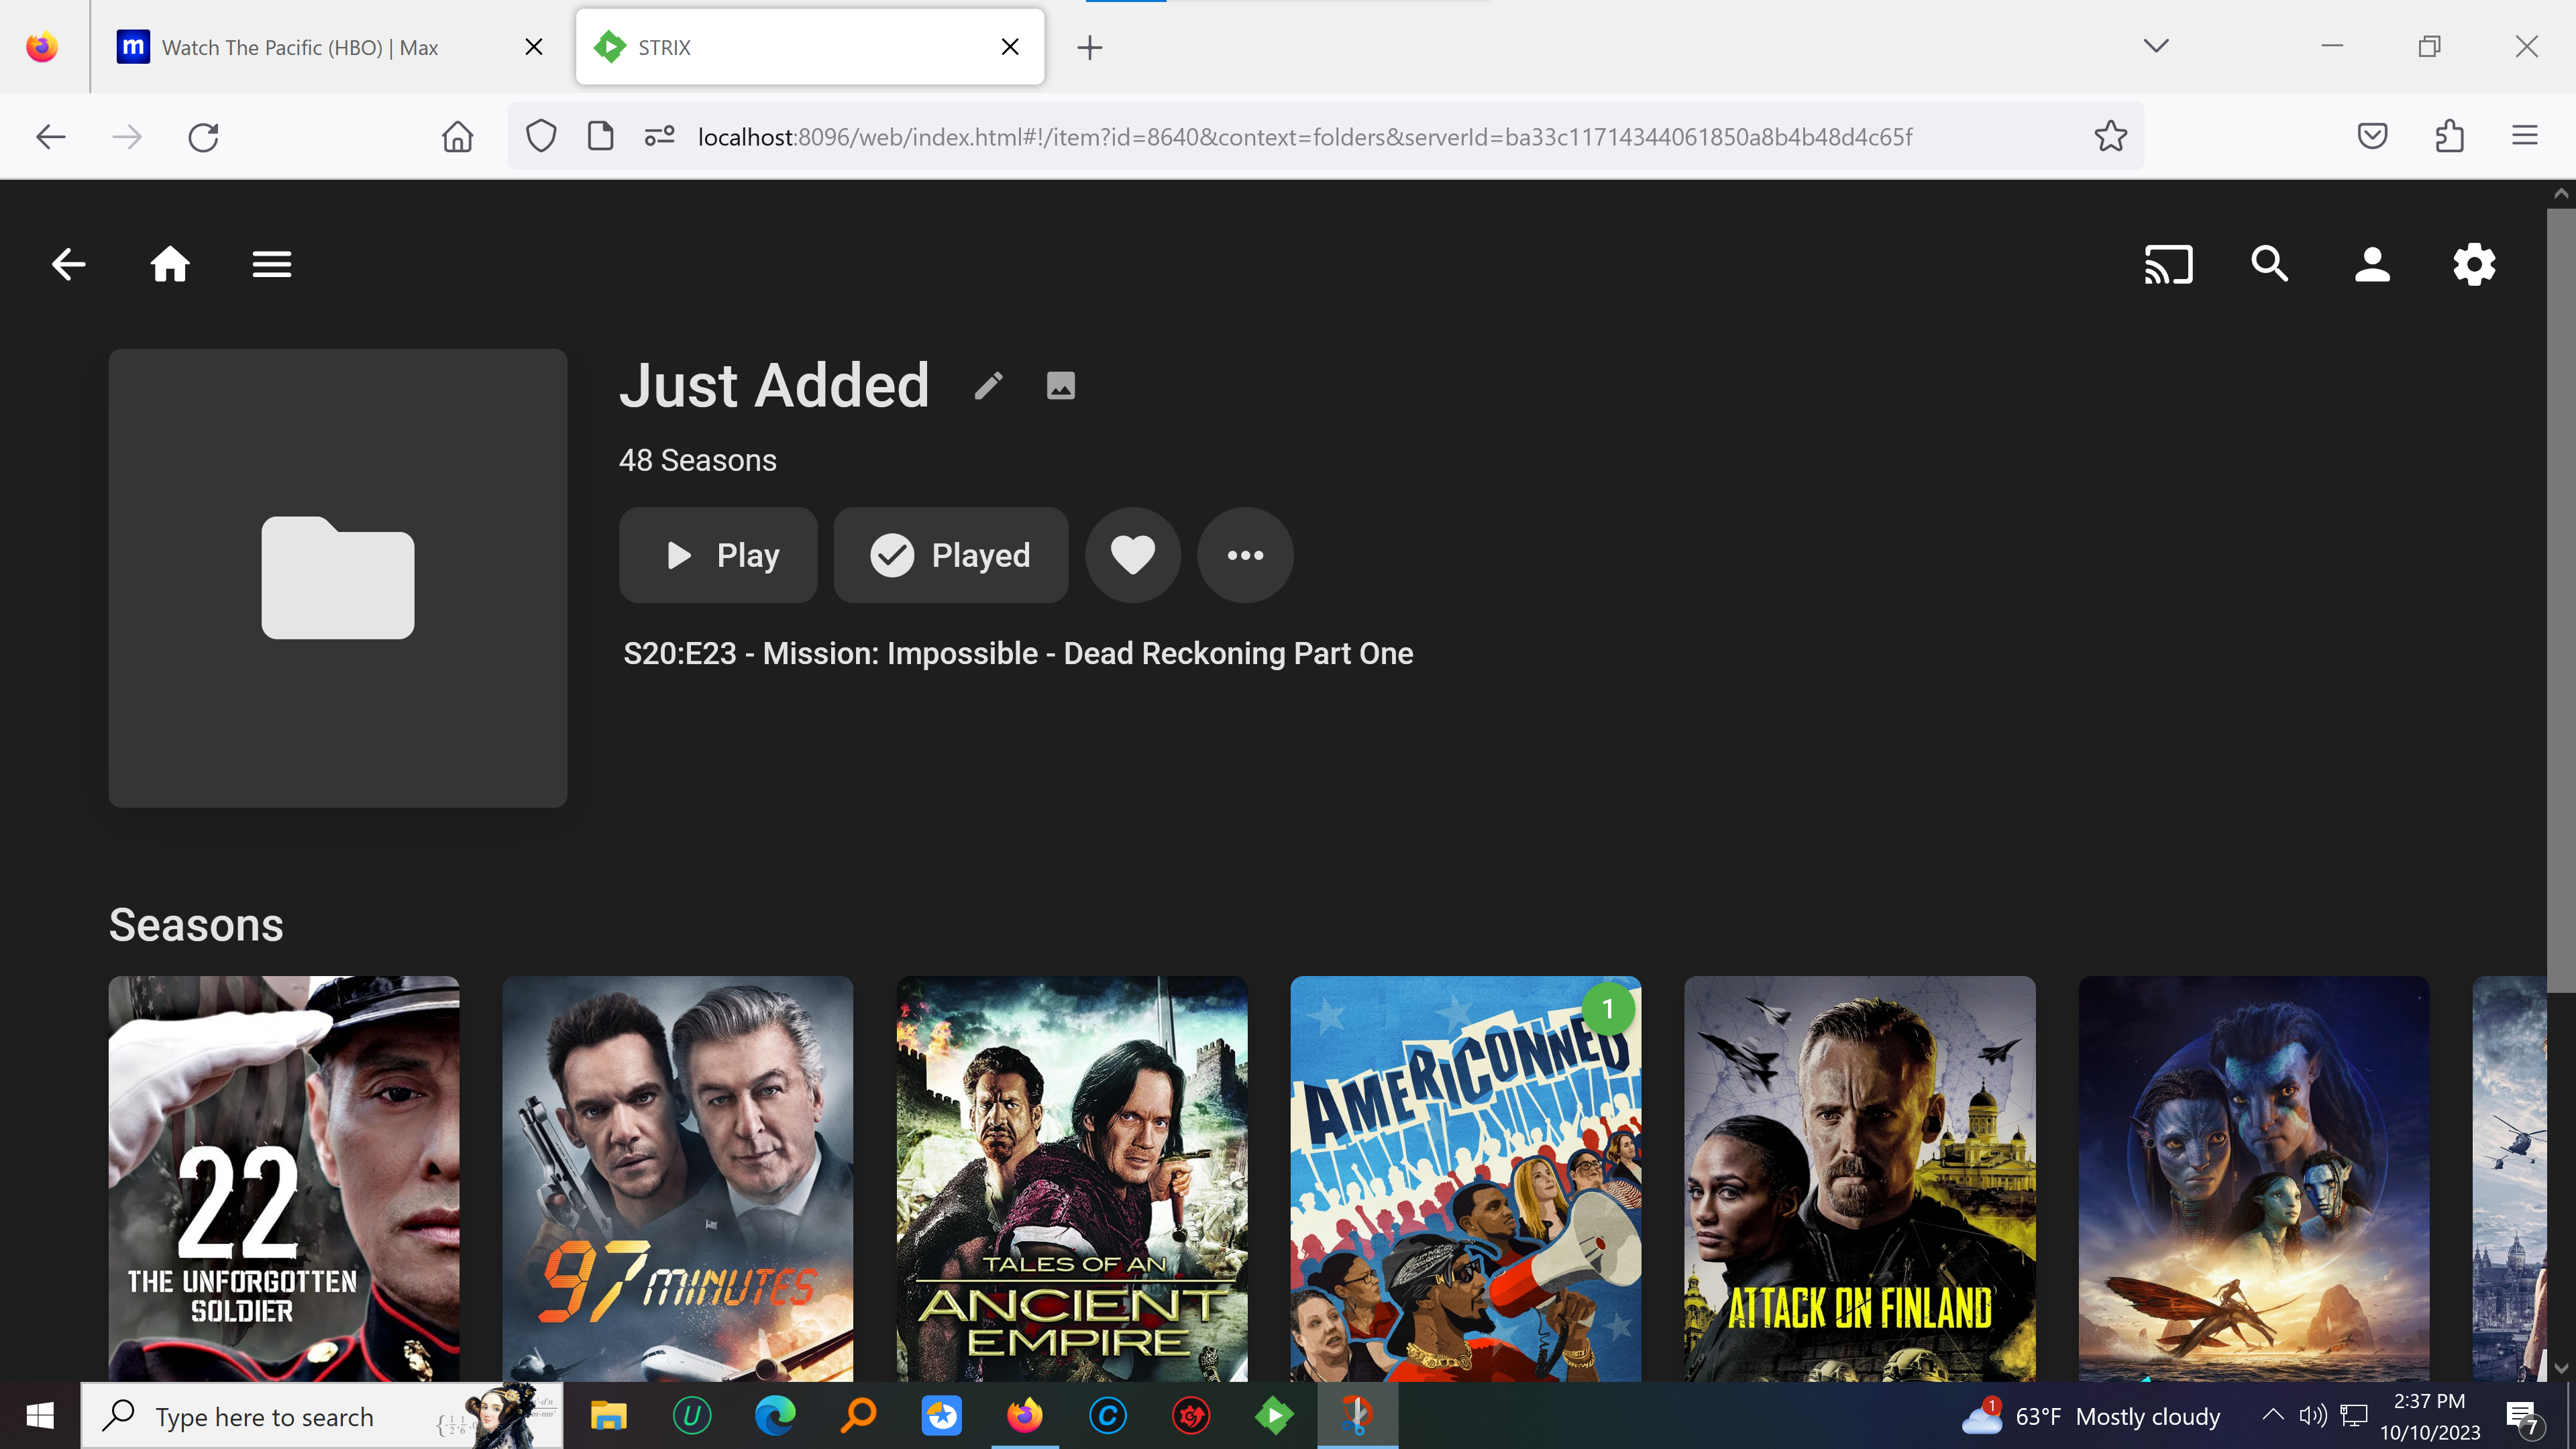Select the STRIX browser tab

click(x=790, y=47)
